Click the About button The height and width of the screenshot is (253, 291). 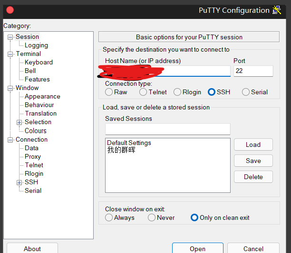coord(32,248)
